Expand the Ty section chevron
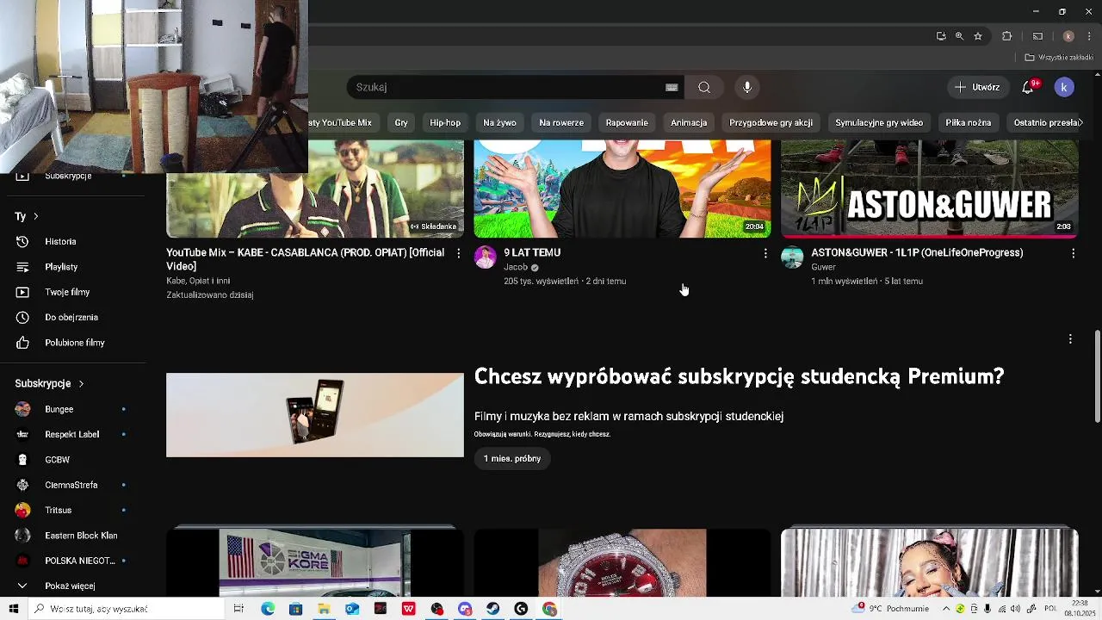The image size is (1102, 620). click(35, 216)
